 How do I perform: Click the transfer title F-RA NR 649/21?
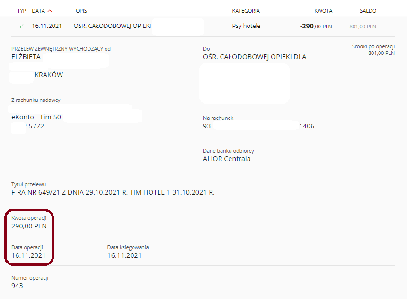113,192
